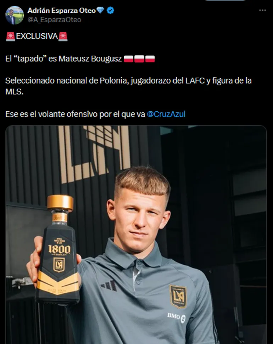Screen dimensions: 273x344
Task: Click the last Poland flag emoji
Action: click(x=150, y=59)
